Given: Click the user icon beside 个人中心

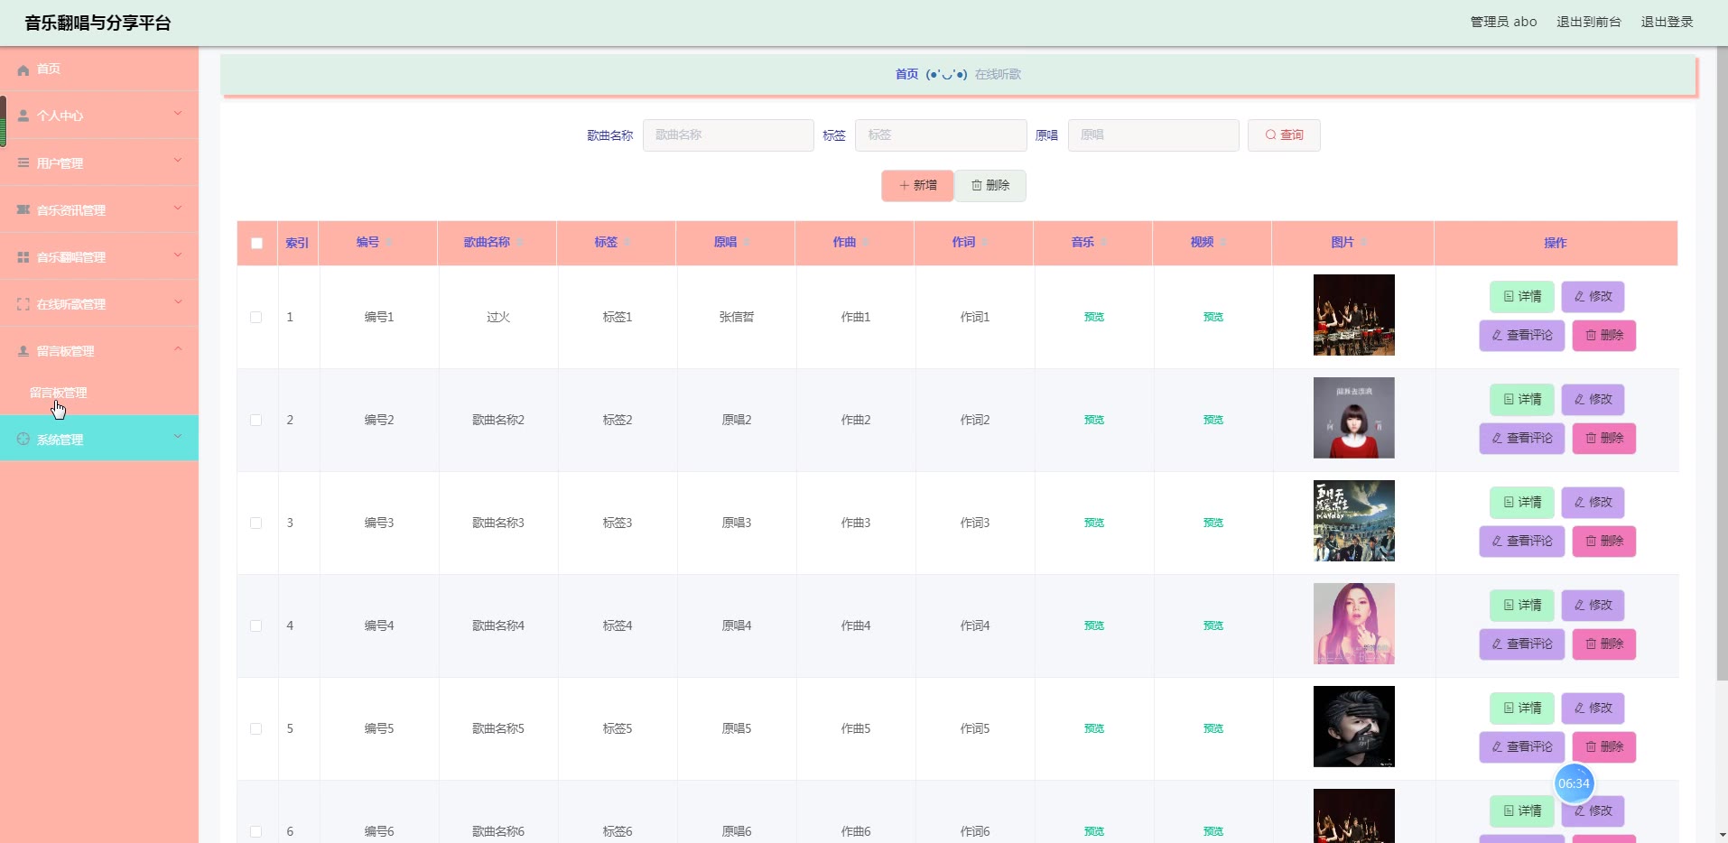Looking at the screenshot, I should [23, 116].
